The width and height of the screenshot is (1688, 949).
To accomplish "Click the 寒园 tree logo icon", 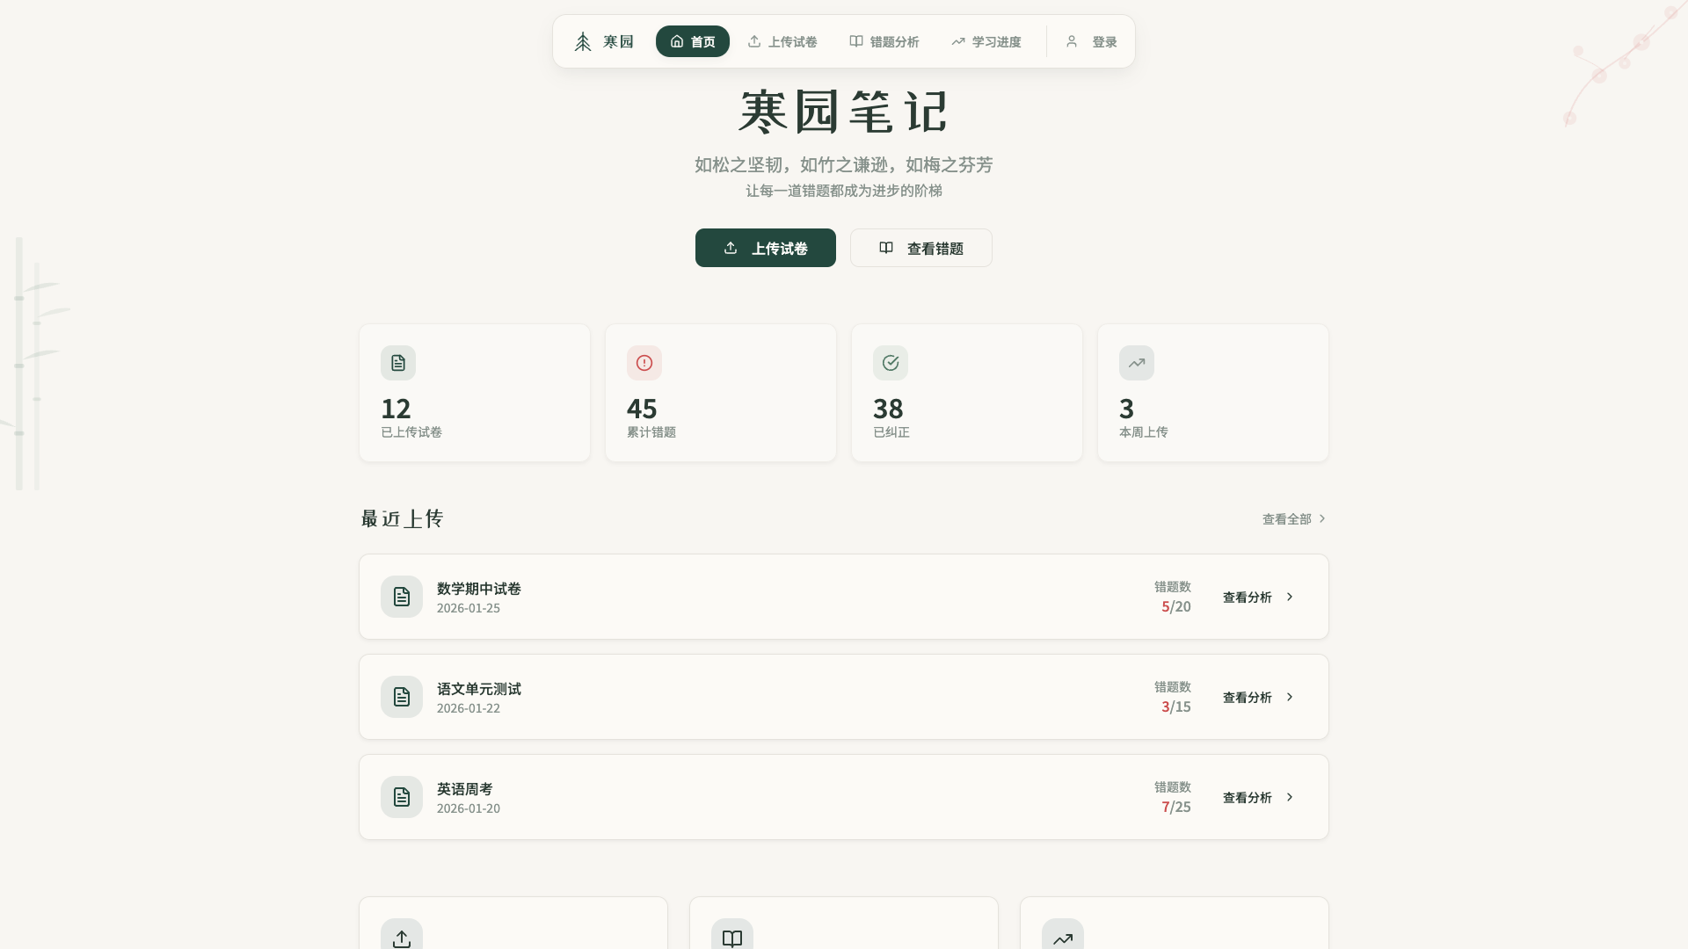I will pyautogui.click(x=582, y=41).
